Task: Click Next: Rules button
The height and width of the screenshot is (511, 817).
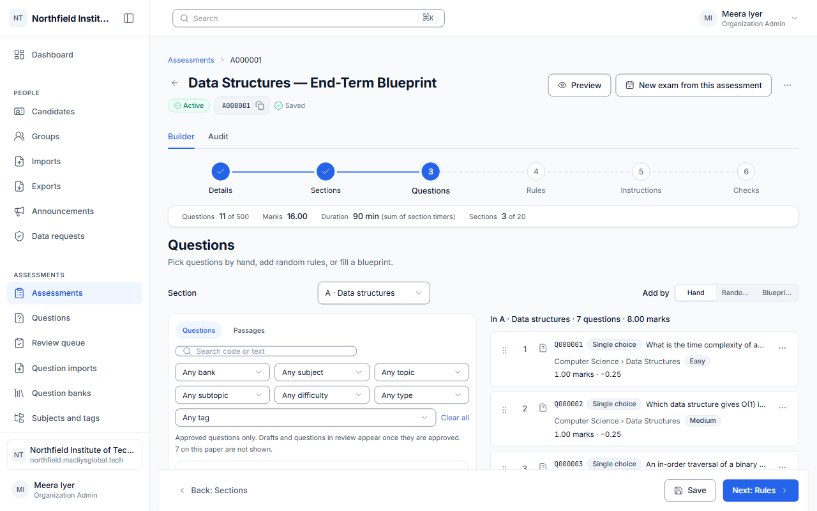Action: [x=761, y=491]
